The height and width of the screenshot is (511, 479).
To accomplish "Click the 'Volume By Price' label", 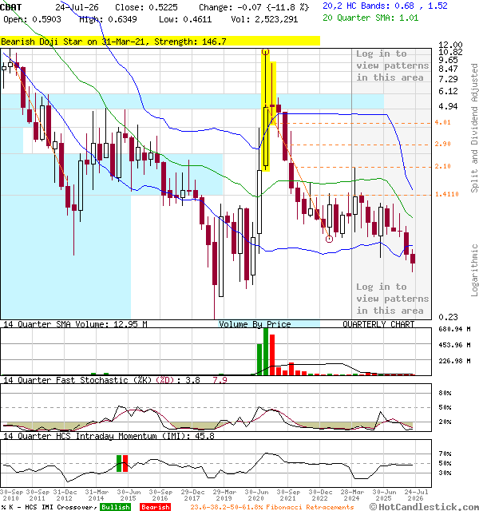I will point(255,324).
